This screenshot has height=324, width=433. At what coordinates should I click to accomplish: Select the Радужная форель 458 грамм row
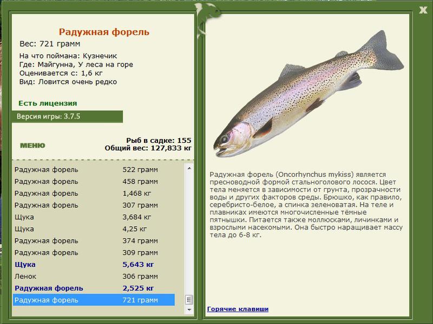94,182
